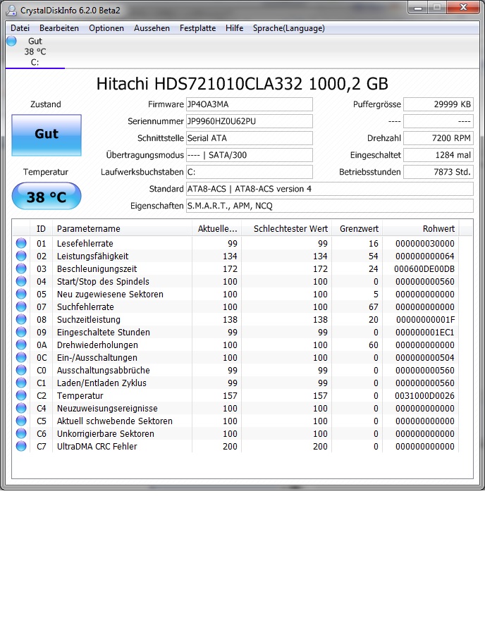The width and height of the screenshot is (485, 644).
Task: Click status orb in row 01 Lesefehlerrate
Action: coord(21,243)
